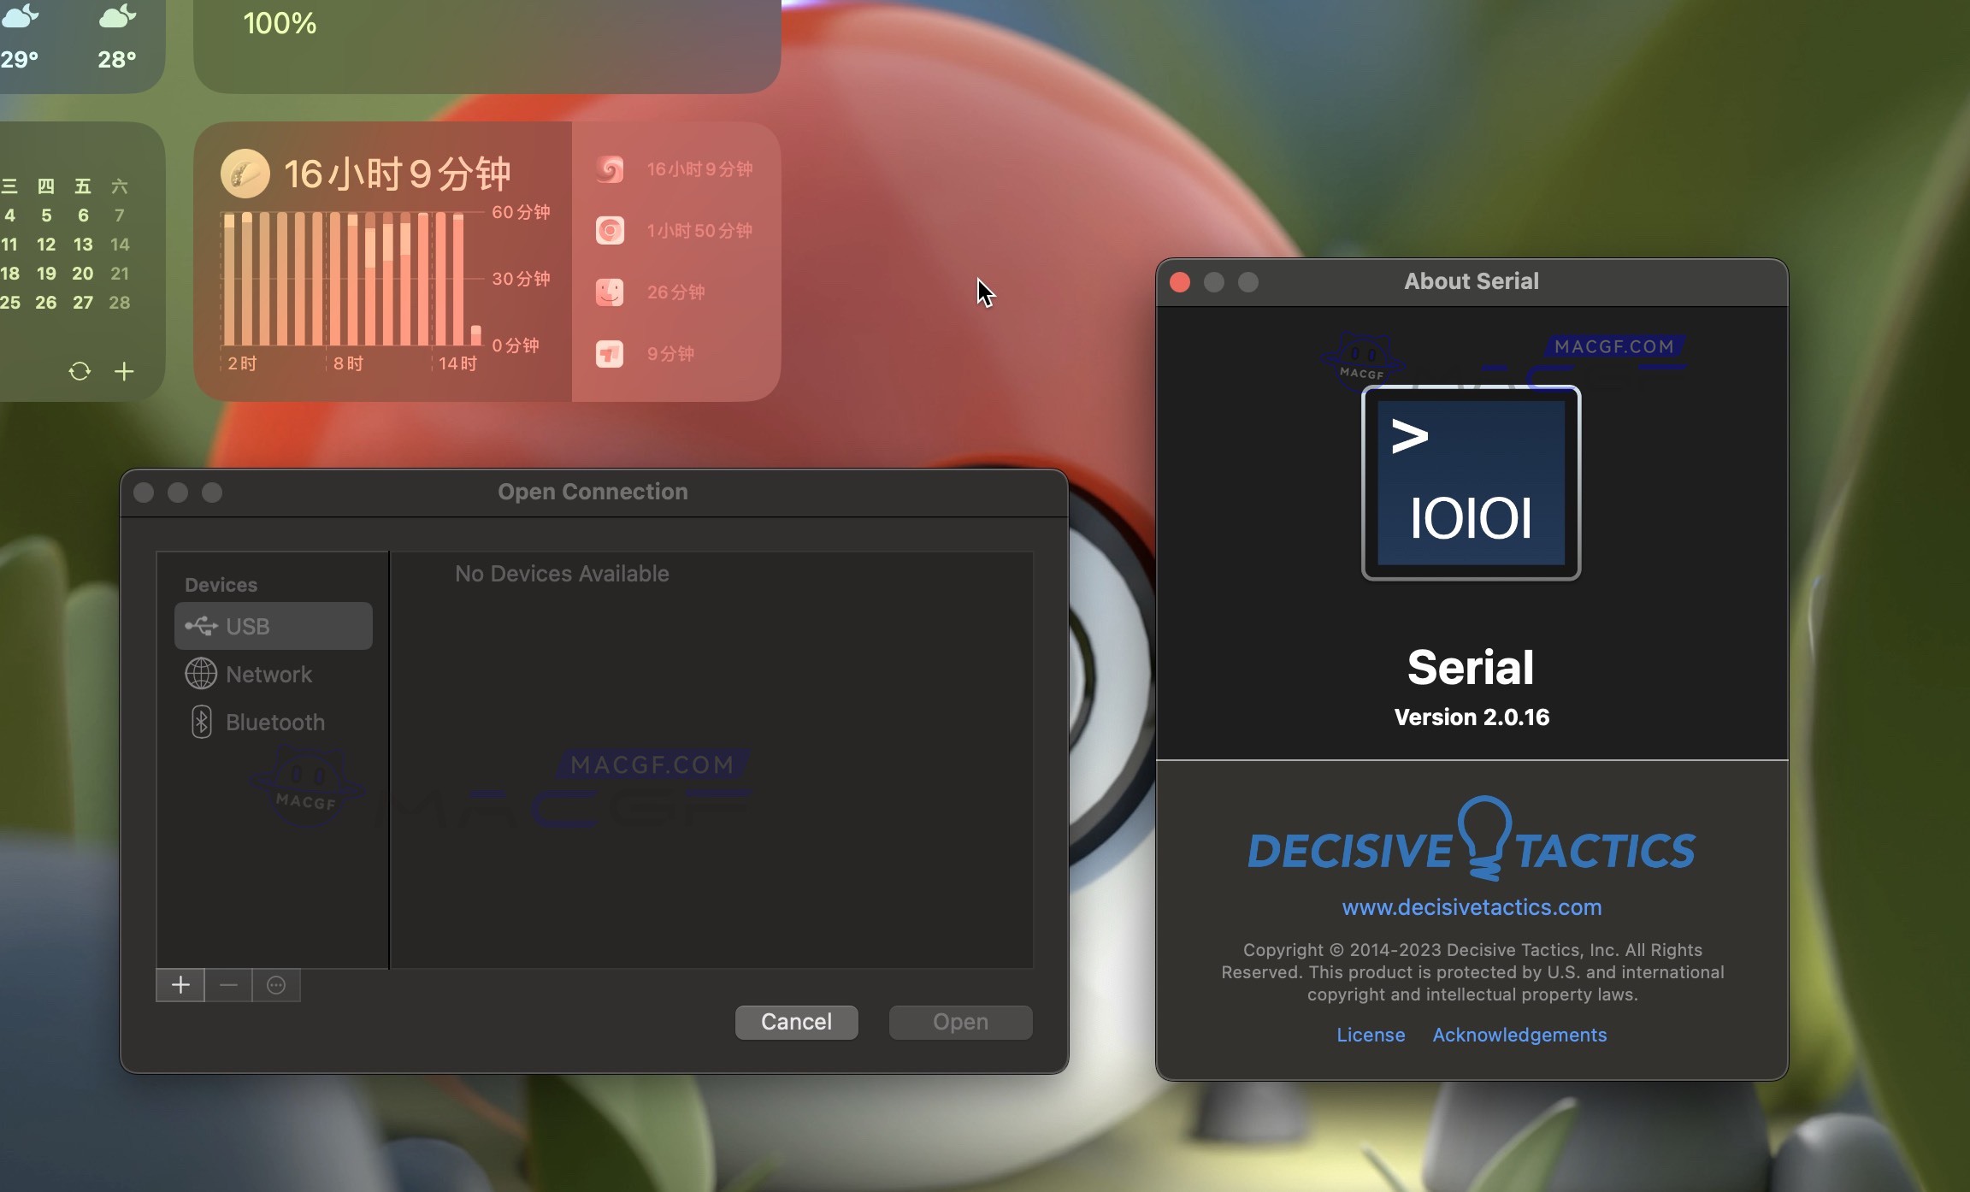This screenshot has height=1192, width=1970.
Task: Click the Decisive Tactics logo
Action: pyautogui.click(x=1471, y=842)
